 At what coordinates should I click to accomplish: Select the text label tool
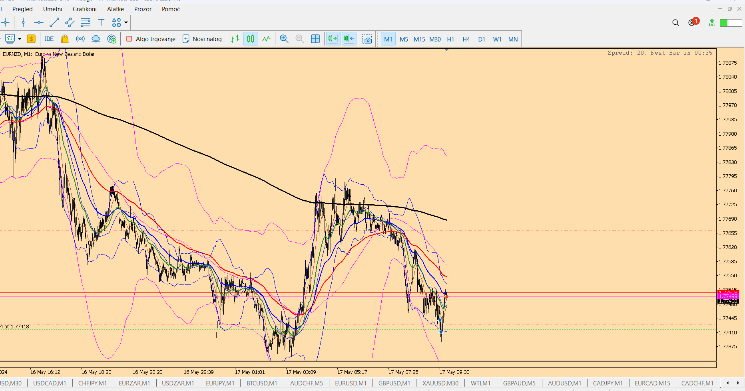tap(101, 23)
